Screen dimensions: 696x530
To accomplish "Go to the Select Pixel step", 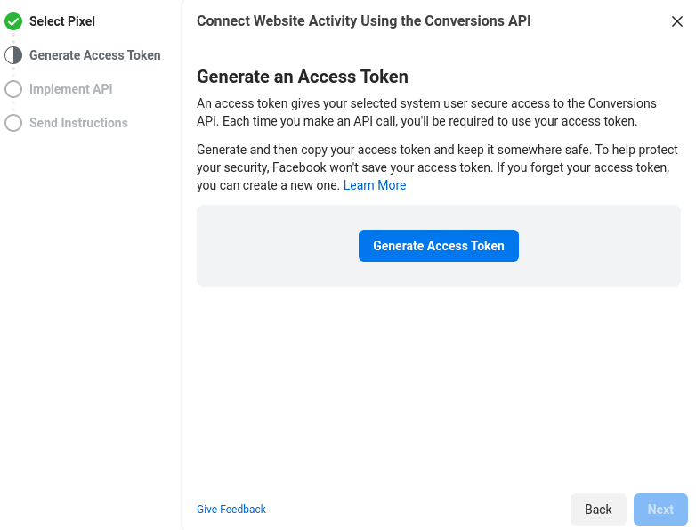I will tap(62, 21).
